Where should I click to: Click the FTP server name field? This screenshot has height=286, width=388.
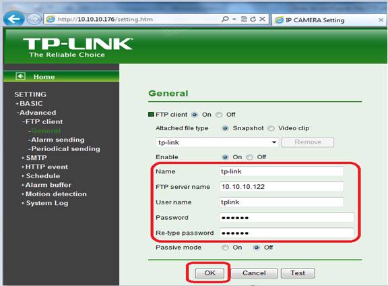click(x=282, y=187)
